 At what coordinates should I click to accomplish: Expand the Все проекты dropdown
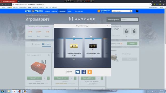coord(53,7)
